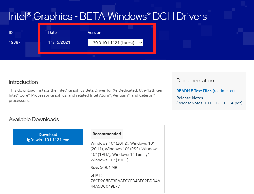Screen dimensions: 254x194
Task: Click the Size: 568.4 MB text
Action: [x=104, y=168]
